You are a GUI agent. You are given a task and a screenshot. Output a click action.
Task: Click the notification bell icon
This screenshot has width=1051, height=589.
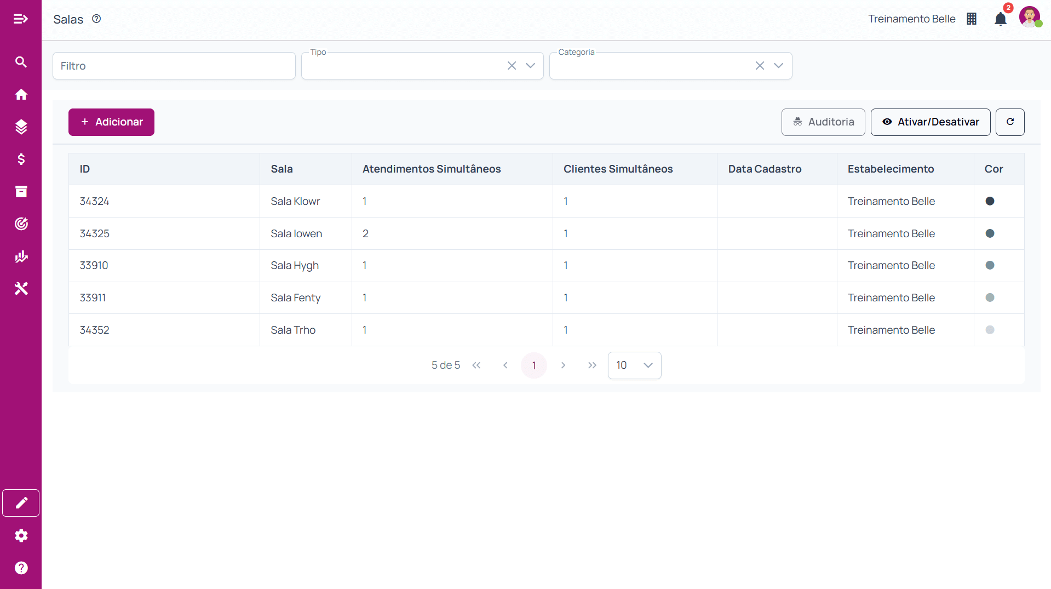[x=1000, y=19]
